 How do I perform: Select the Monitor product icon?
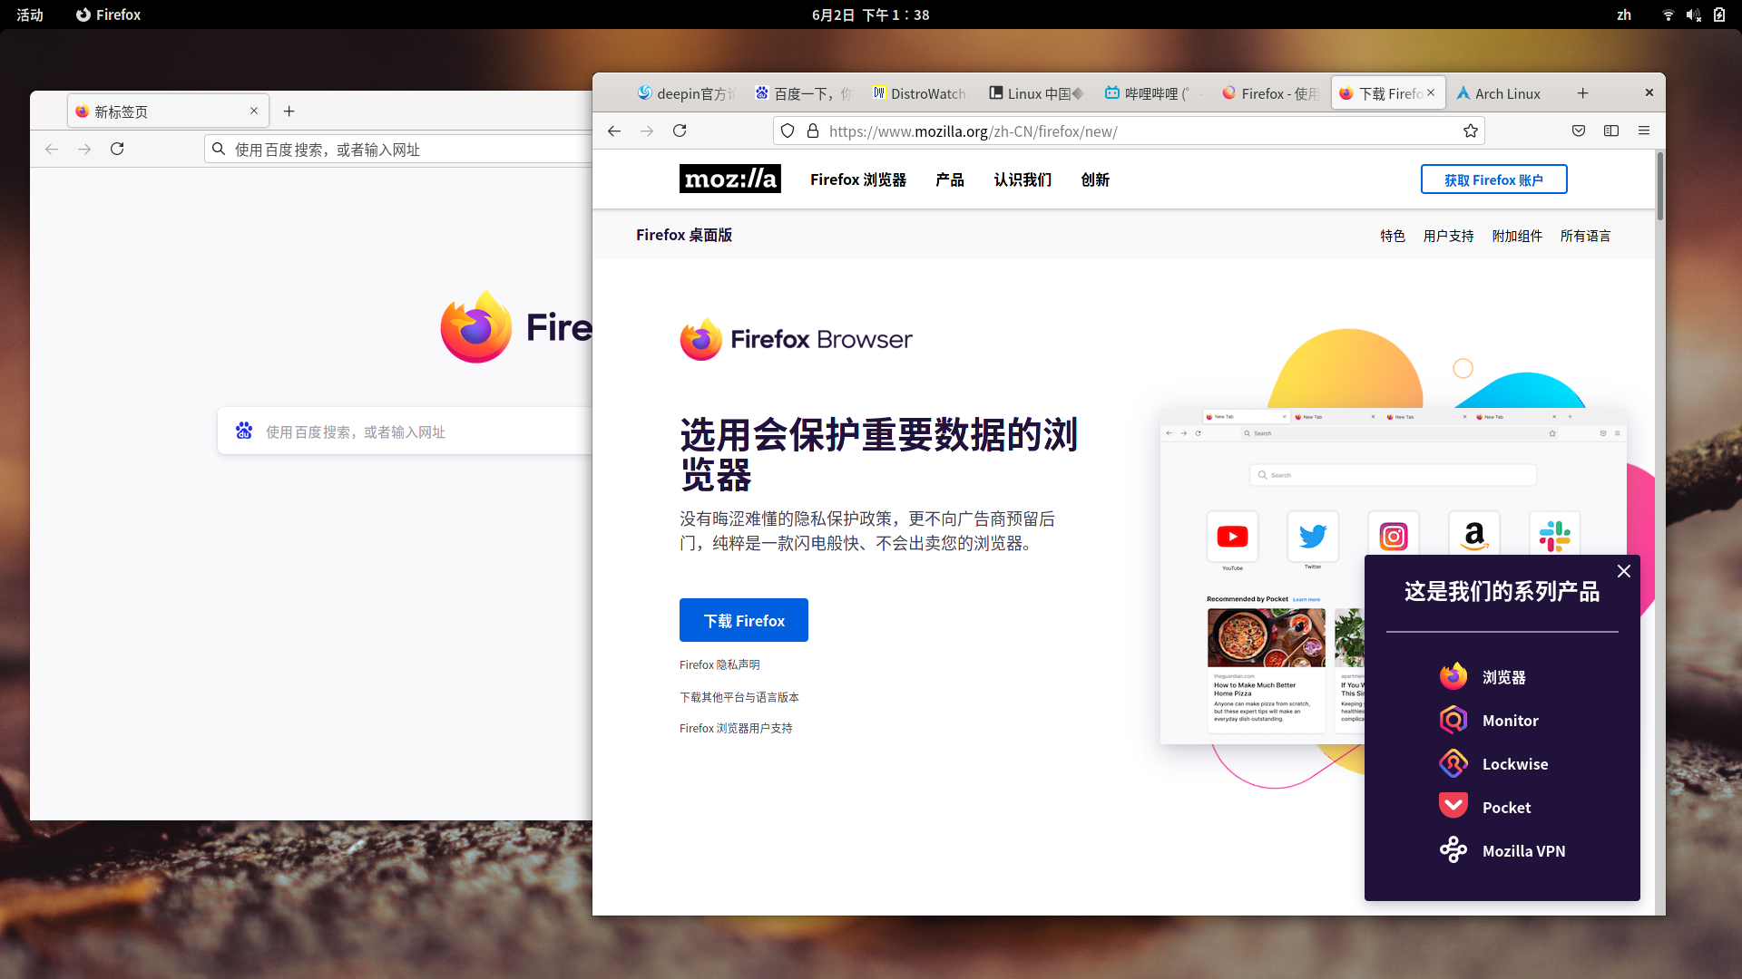click(x=1453, y=721)
